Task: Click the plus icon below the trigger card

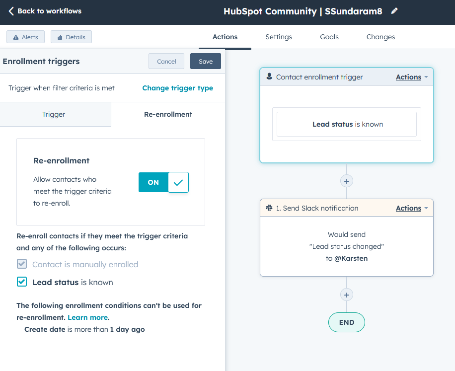Action: (346, 181)
